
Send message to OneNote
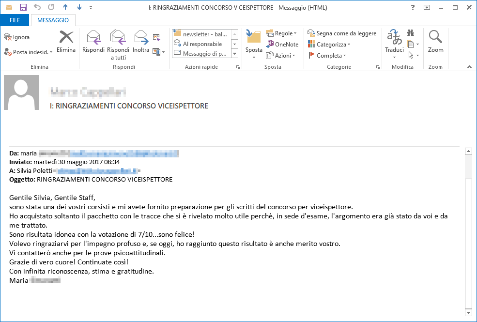[282, 45]
